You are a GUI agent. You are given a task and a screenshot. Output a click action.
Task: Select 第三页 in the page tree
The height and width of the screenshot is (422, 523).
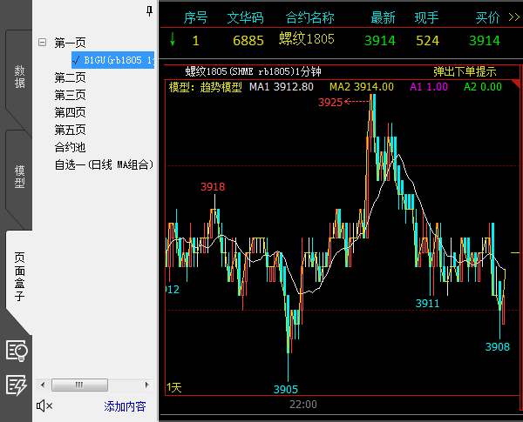(70, 95)
